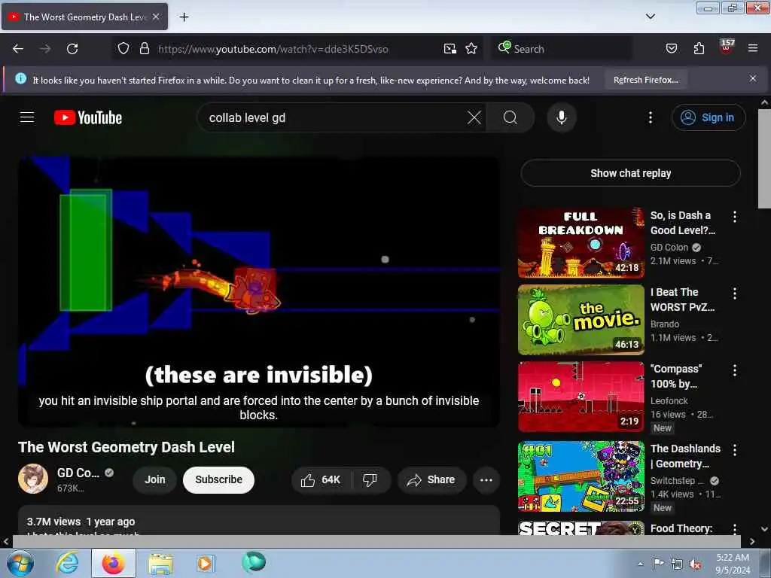
Task: Open the Leofonck channel name
Action: coord(669,400)
